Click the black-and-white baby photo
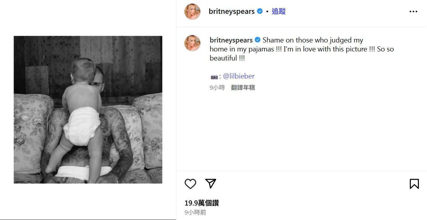Screen dimensions: 427x220 point(88,110)
